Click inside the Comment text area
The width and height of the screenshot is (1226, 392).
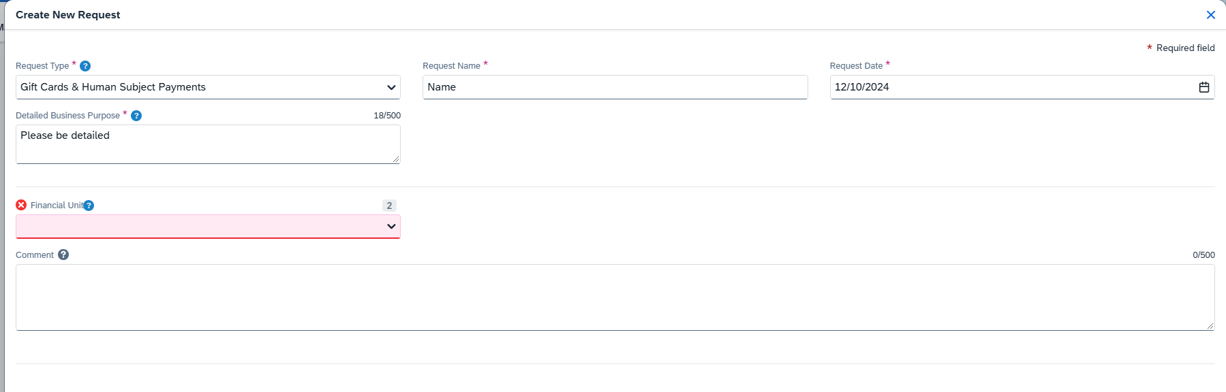[615, 297]
